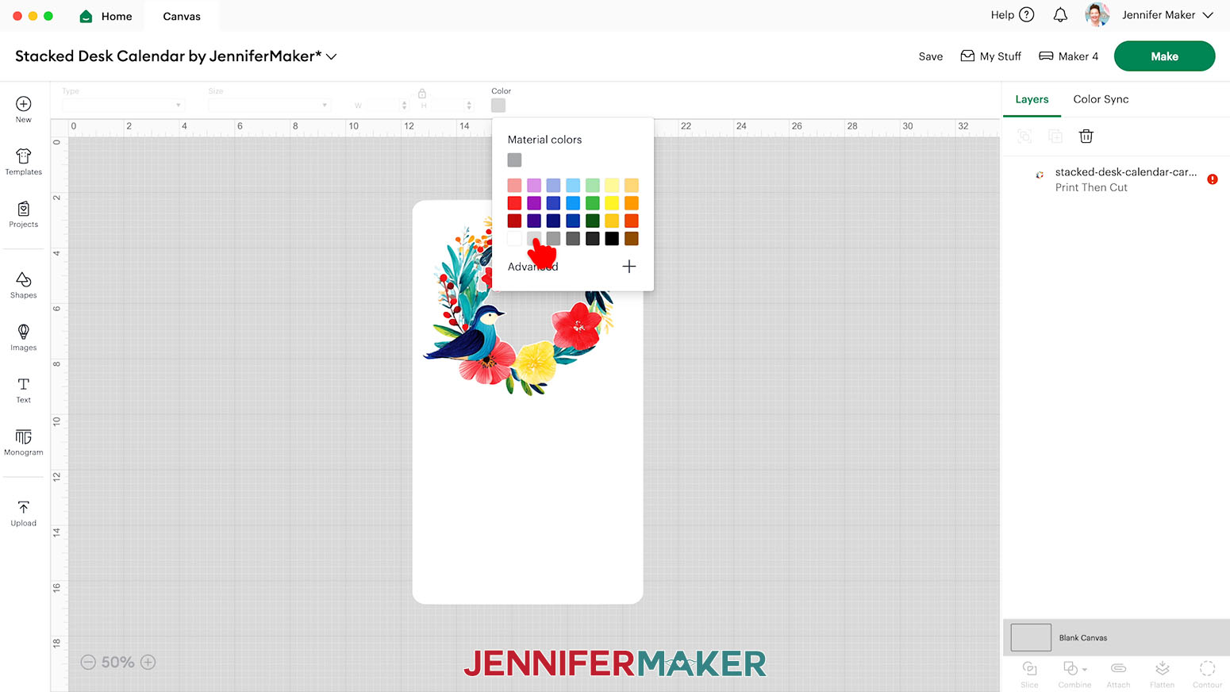Click the Jennifer Maker profile avatar

(1097, 15)
